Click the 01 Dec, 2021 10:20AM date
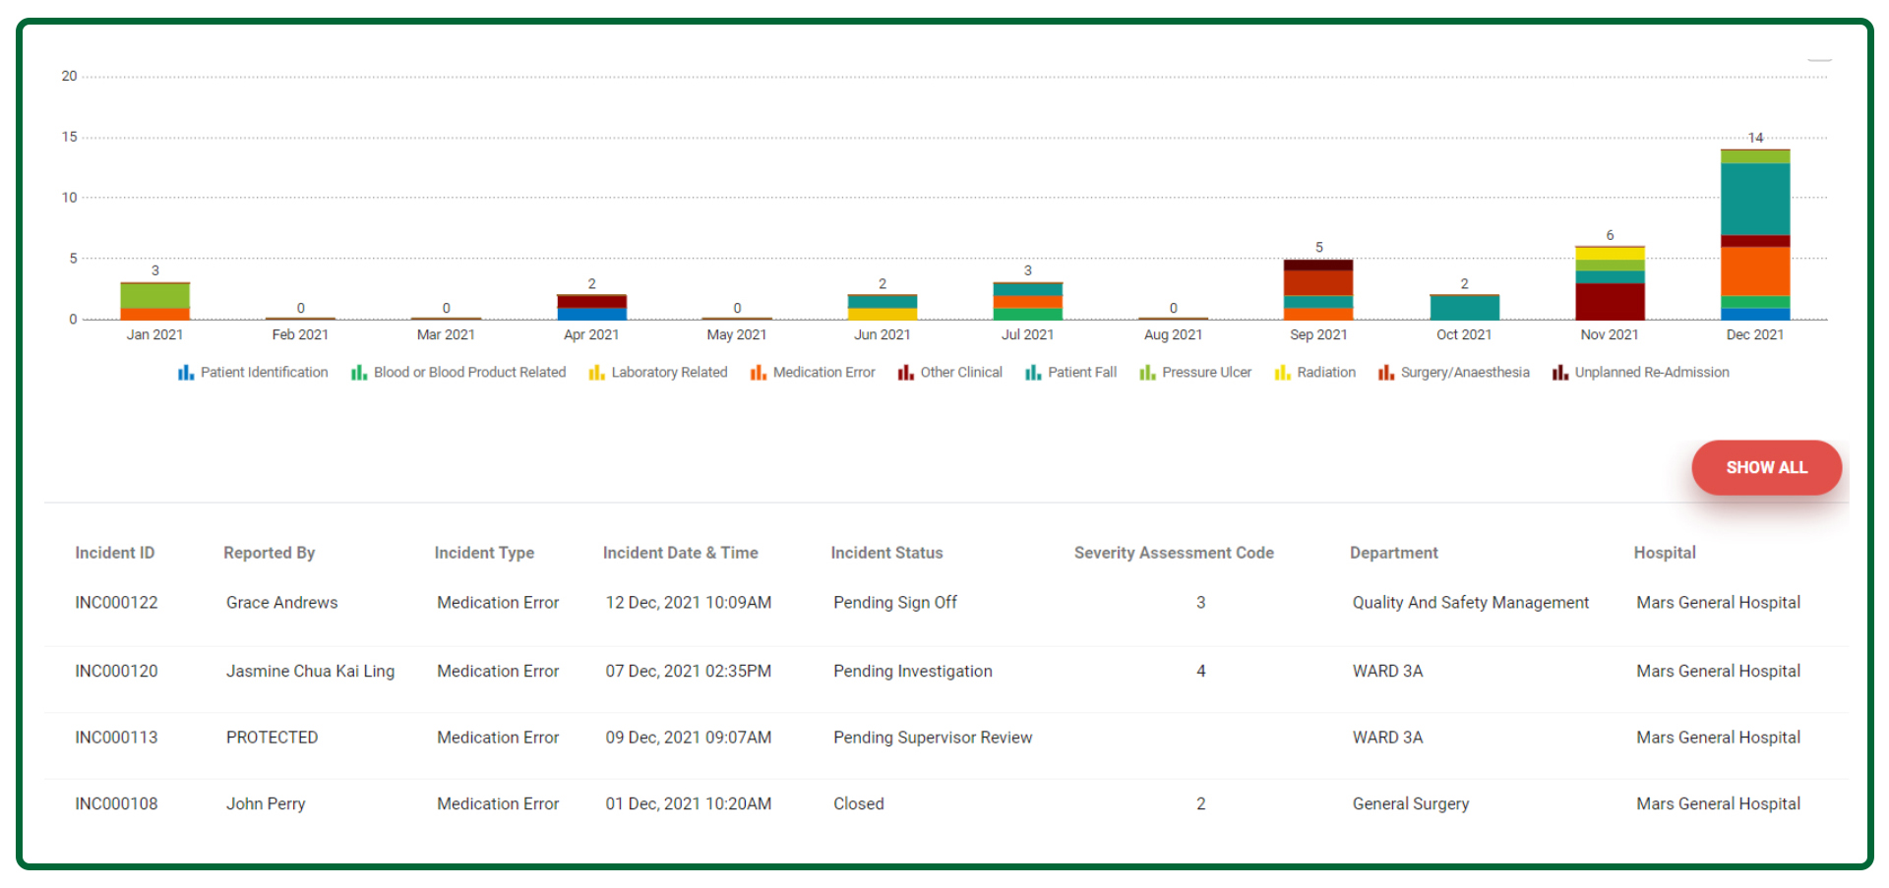The image size is (1889, 888). click(689, 804)
